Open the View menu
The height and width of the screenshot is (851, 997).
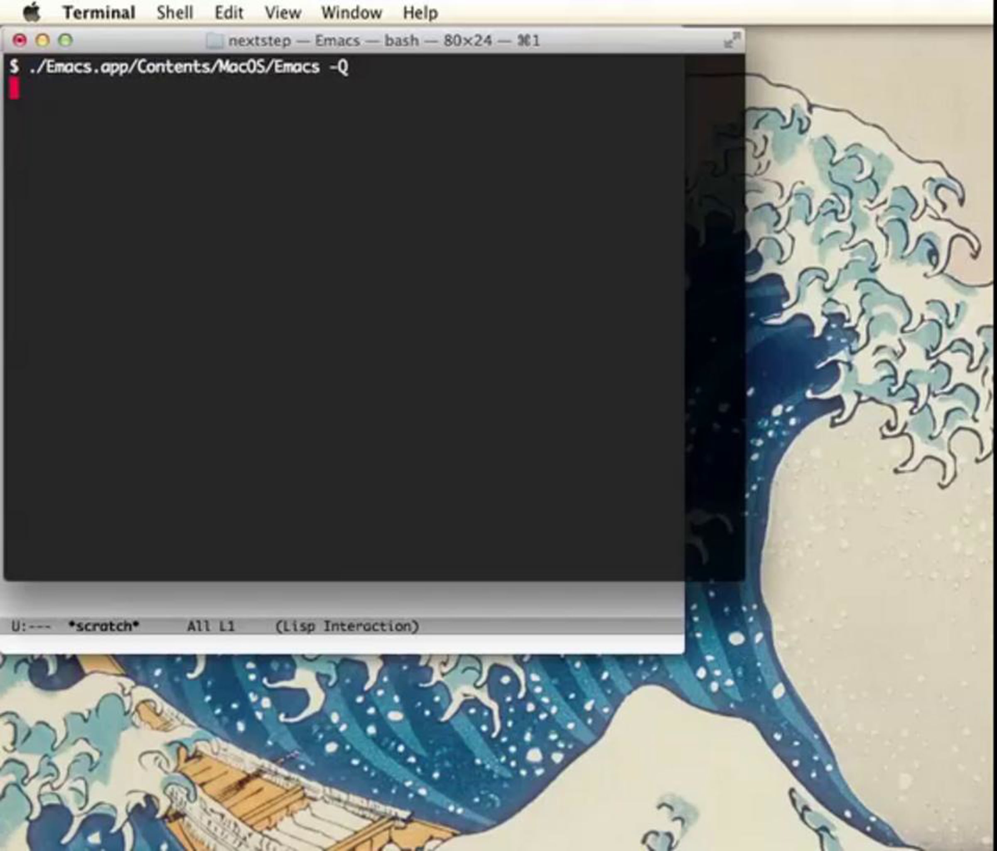[x=283, y=12]
